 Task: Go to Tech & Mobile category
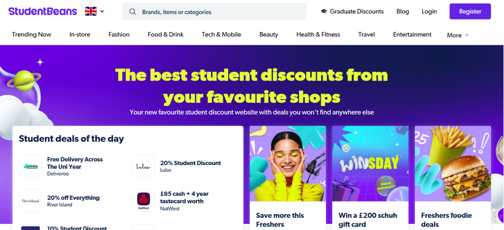[221, 34]
